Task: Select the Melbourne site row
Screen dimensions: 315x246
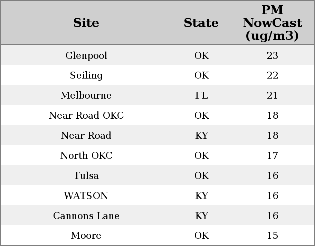Action: click(x=86, y=95)
